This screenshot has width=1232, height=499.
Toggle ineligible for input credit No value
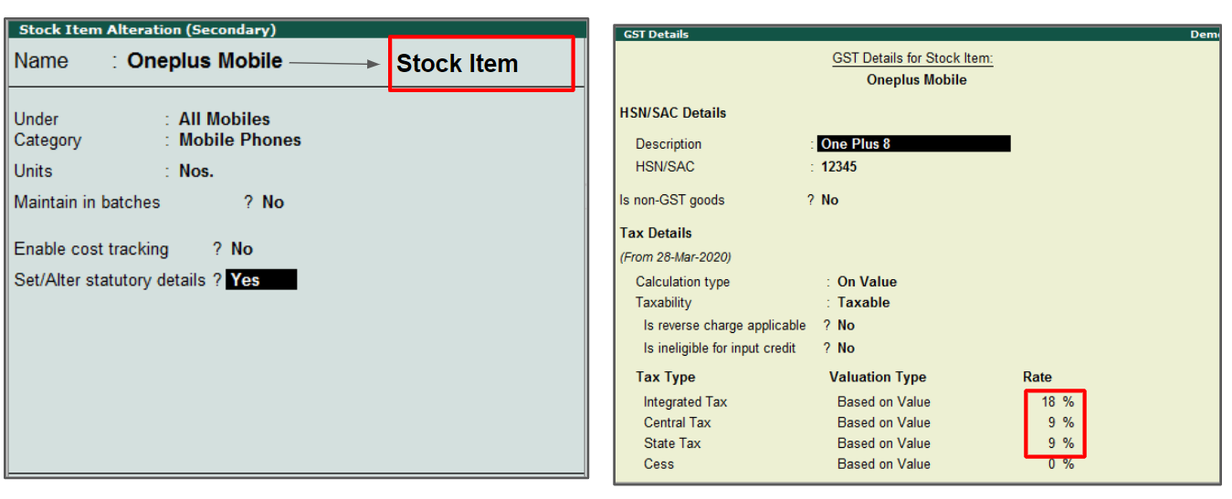pos(846,348)
